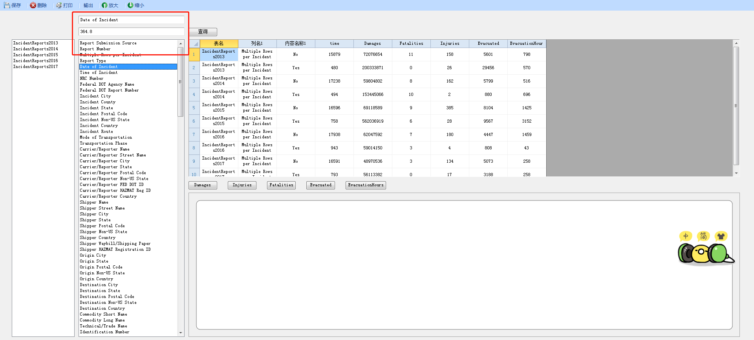The width and height of the screenshot is (754, 340).
Task: Click the green parrot mascot widget
Action: pyautogui.click(x=706, y=254)
